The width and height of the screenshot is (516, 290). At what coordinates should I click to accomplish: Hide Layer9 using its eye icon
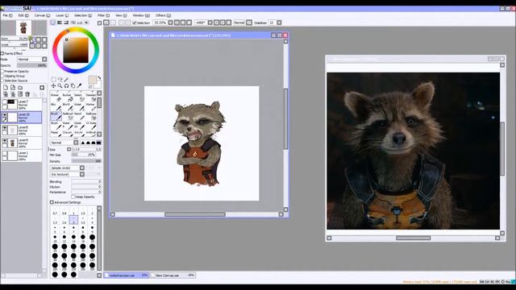click(4, 140)
